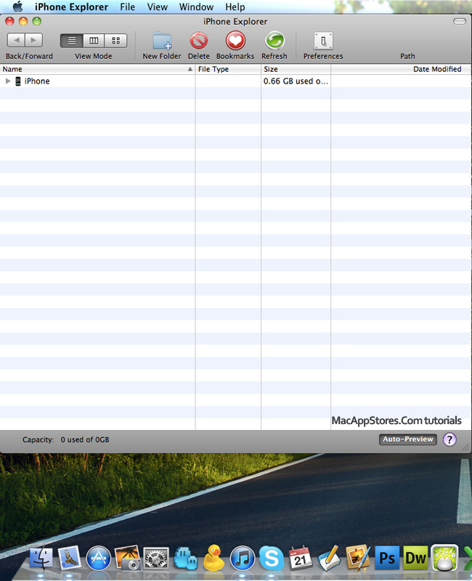Click the toolbar hide pill button
Viewport: 472px width, 581px height.
[x=460, y=22]
